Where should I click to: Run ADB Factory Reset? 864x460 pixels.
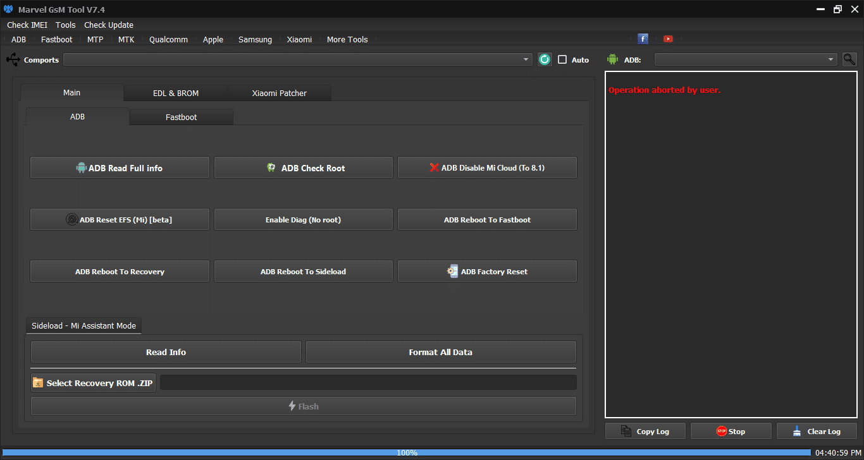487,272
